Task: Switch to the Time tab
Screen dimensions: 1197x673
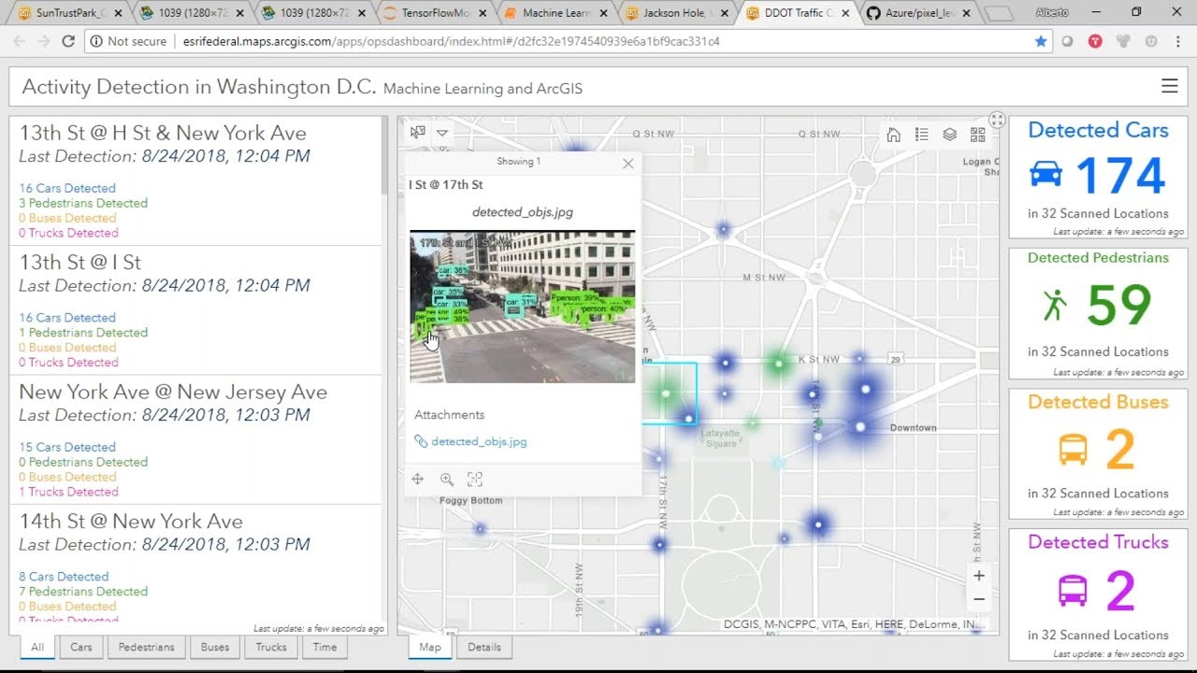Action: click(x=325, y=647)
